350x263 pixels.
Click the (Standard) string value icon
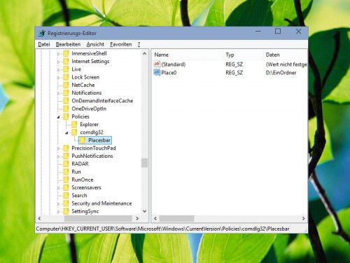157,64
